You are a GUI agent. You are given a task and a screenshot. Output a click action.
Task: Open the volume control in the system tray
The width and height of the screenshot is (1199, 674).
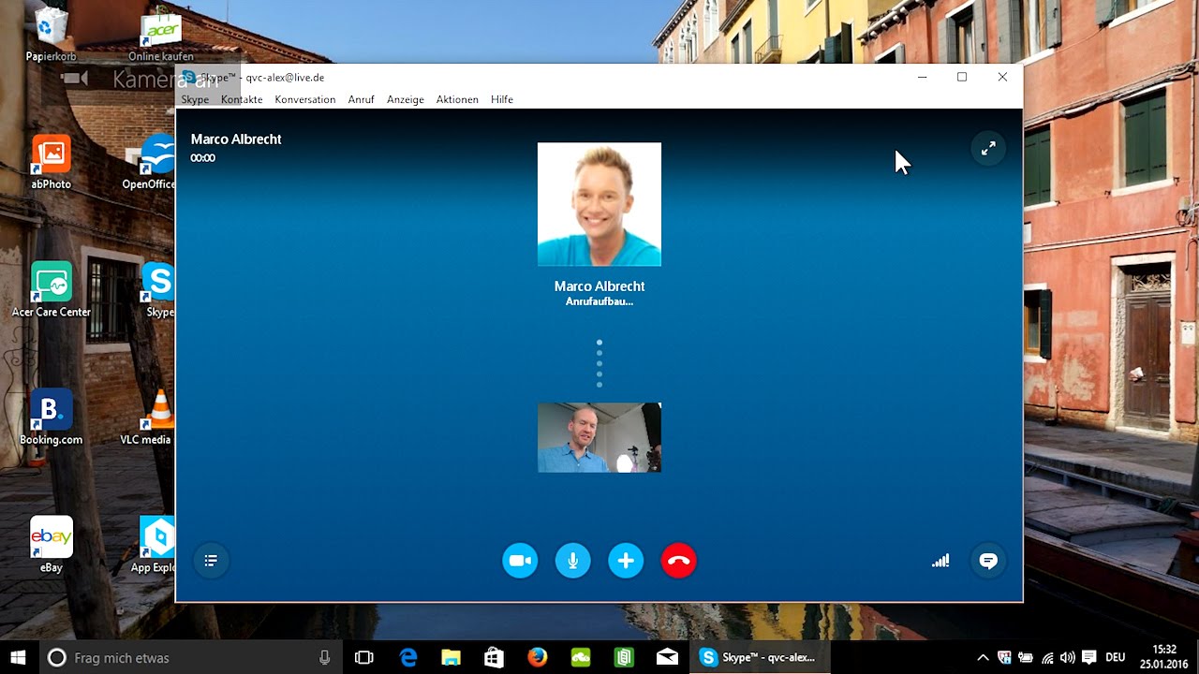1068,658
